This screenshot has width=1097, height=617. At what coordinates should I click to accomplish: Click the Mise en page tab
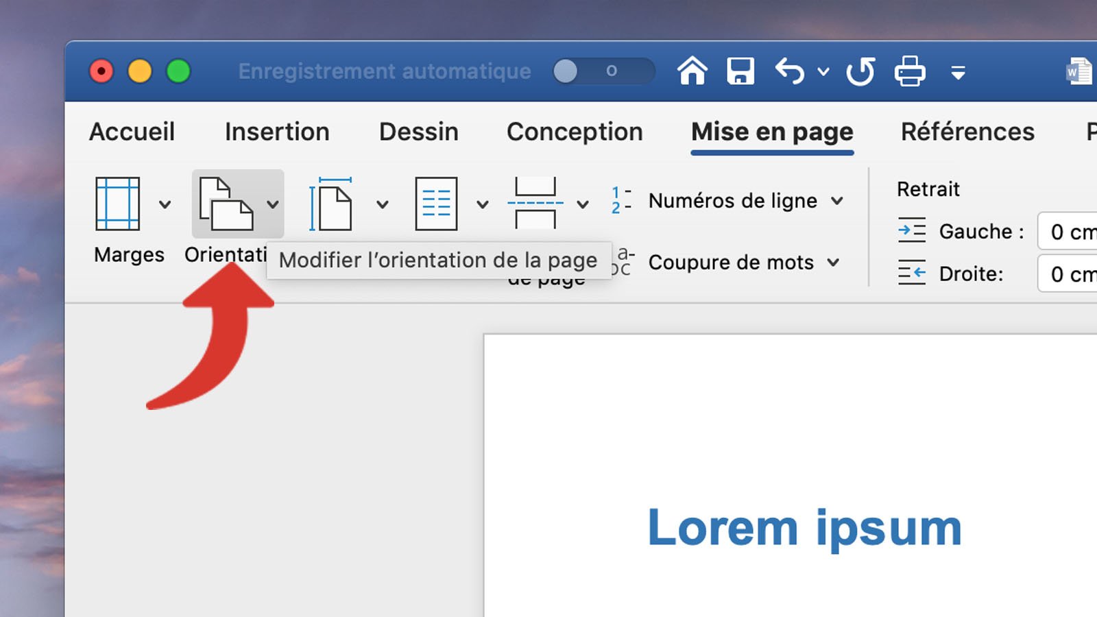pos(772,132)
